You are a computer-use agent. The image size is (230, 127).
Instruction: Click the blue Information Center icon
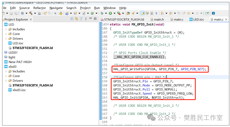(213, 13)
